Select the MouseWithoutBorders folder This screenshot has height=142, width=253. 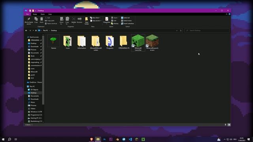click(96, 43)
